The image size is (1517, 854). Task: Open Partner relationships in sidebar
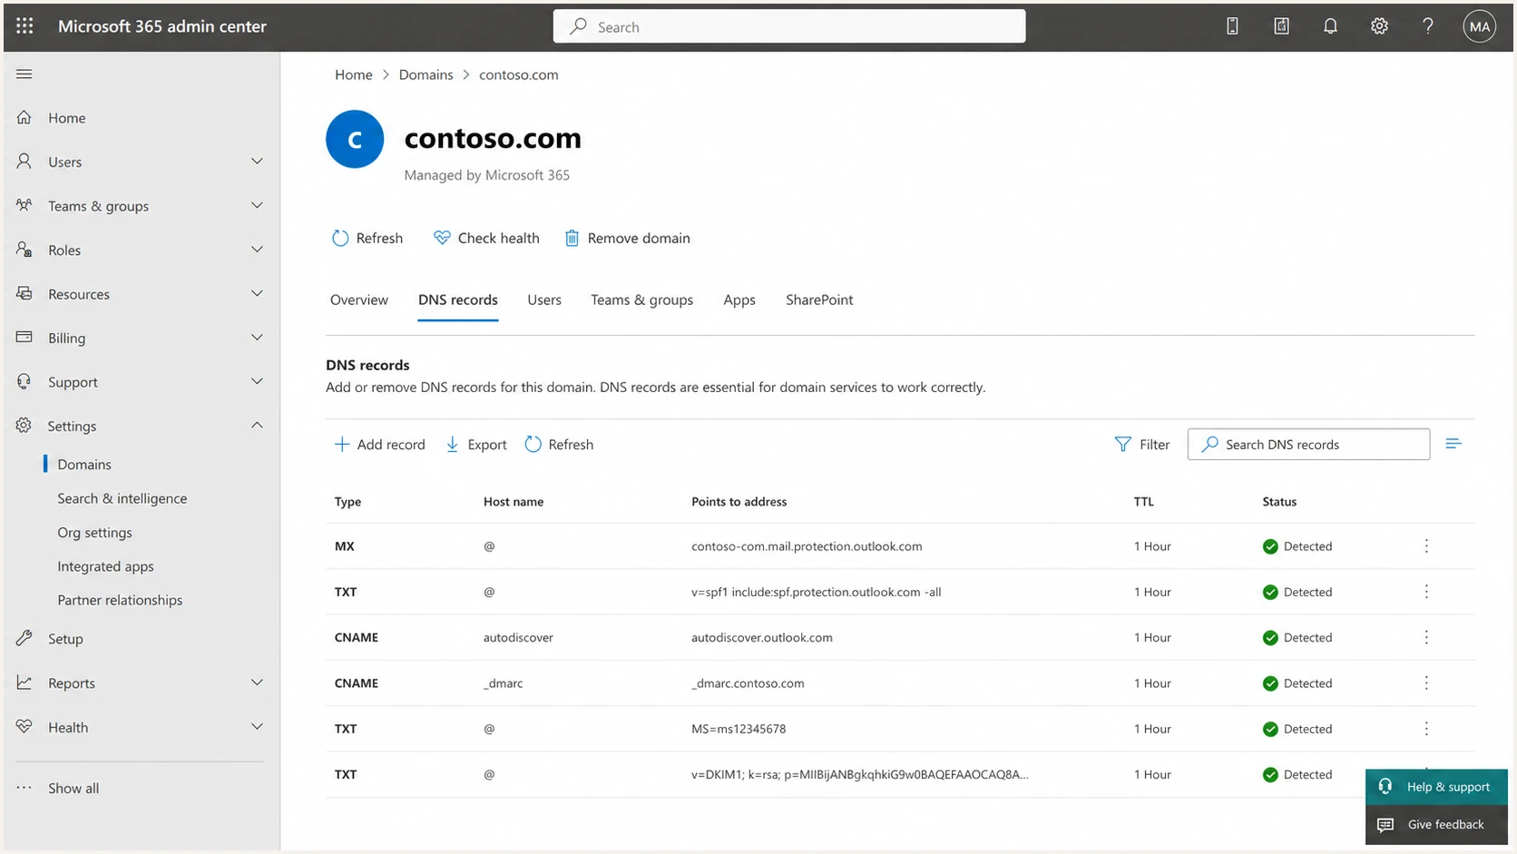pyautogui.click(x=120, y=600)
